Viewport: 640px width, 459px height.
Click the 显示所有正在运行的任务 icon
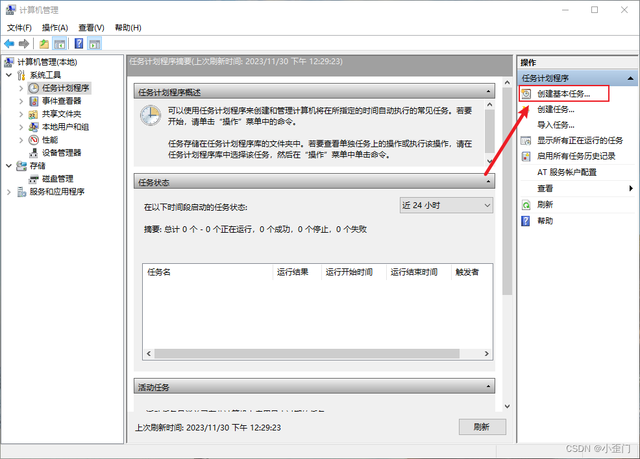pos(526,141)
